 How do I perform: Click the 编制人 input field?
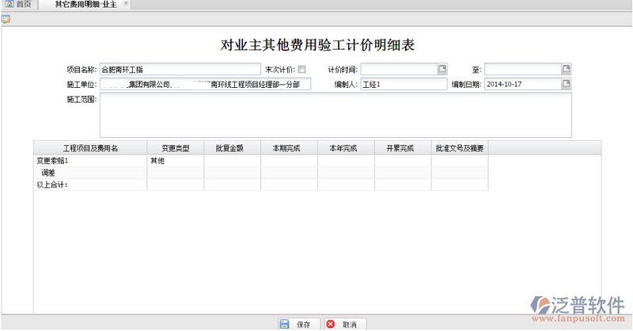pyautogui.click(x=404, y=84)
